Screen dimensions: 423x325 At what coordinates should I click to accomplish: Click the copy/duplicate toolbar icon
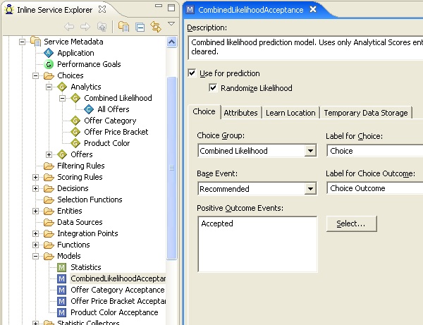point(123,27)
